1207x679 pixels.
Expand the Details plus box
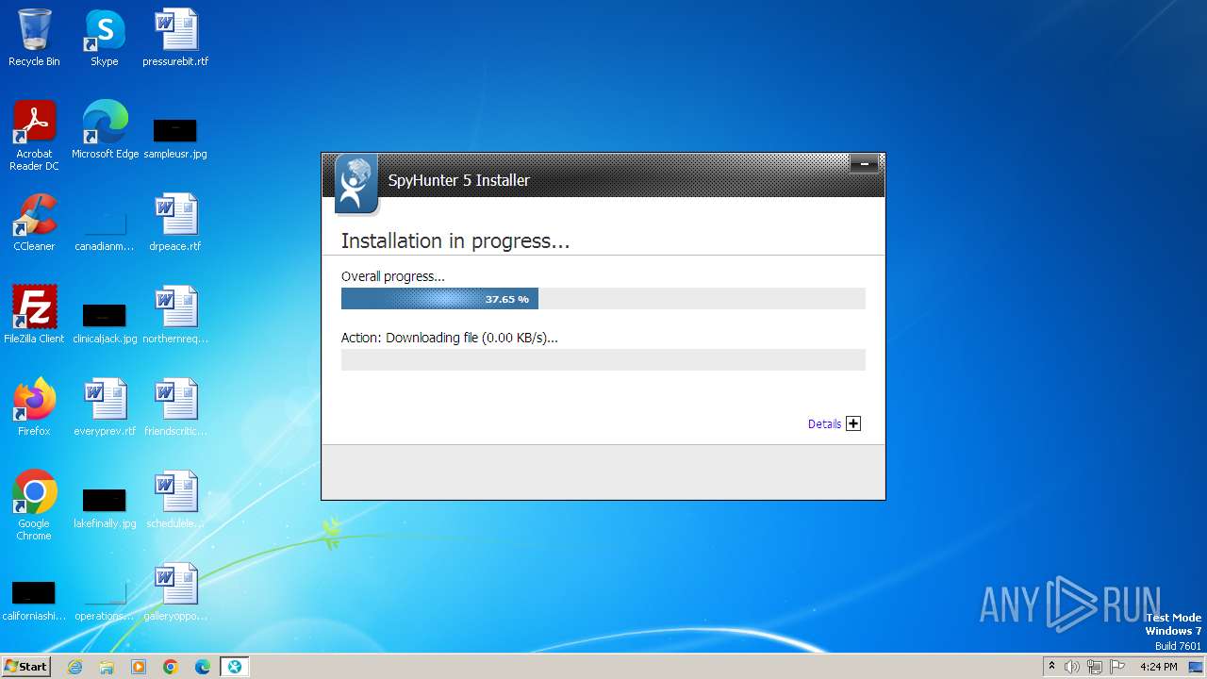[853, 423]
